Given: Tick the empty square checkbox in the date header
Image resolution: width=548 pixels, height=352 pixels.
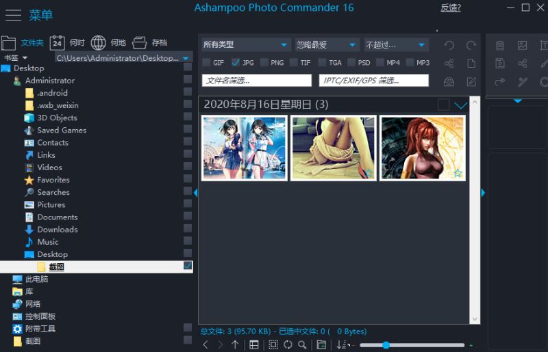Looking at the screenshot, I should [x=443, y=105].
